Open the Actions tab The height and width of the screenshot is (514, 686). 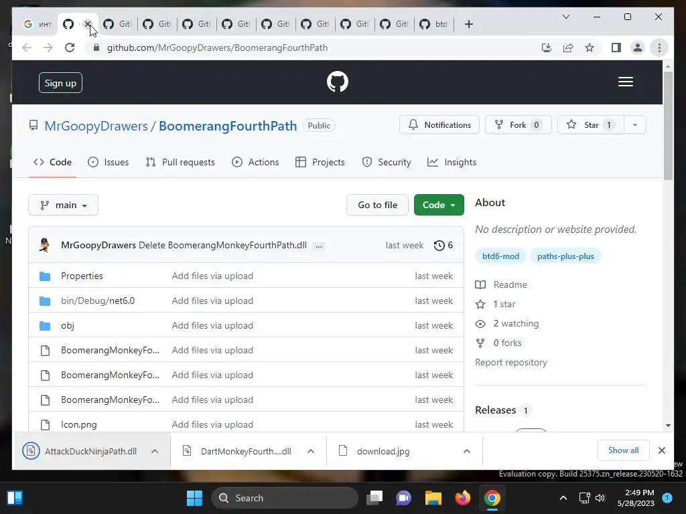click(255, 162)
